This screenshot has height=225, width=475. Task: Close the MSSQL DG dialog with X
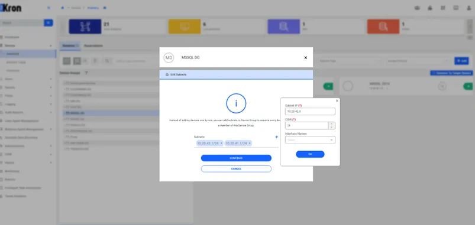point(306,58)
